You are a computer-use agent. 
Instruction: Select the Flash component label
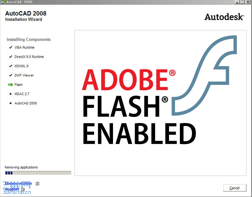click(x=19, y=85)
